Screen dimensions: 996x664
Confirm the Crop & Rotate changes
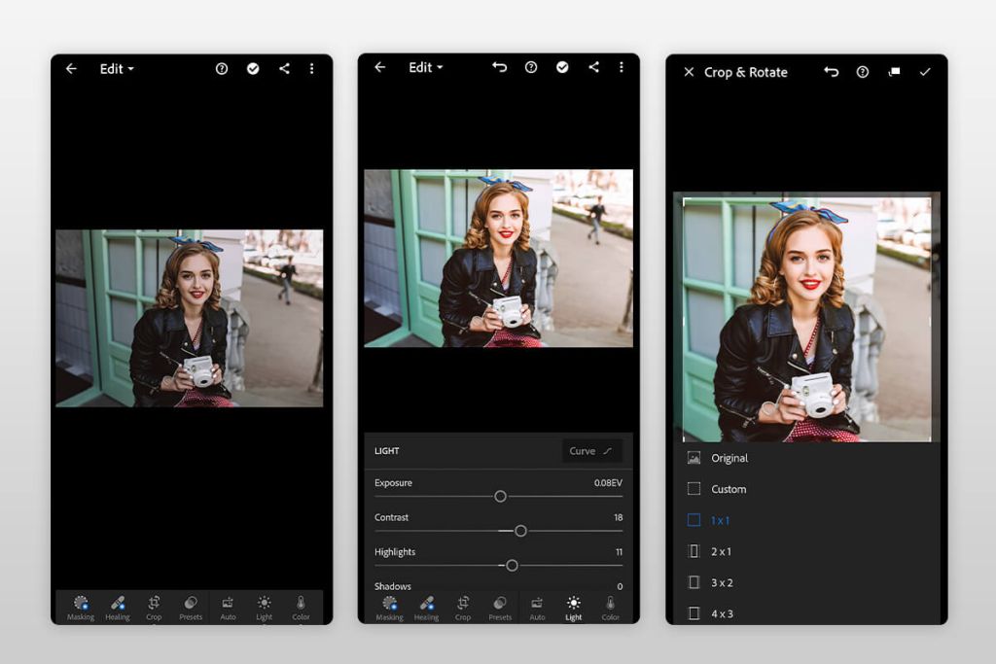(x=925, y=72)
